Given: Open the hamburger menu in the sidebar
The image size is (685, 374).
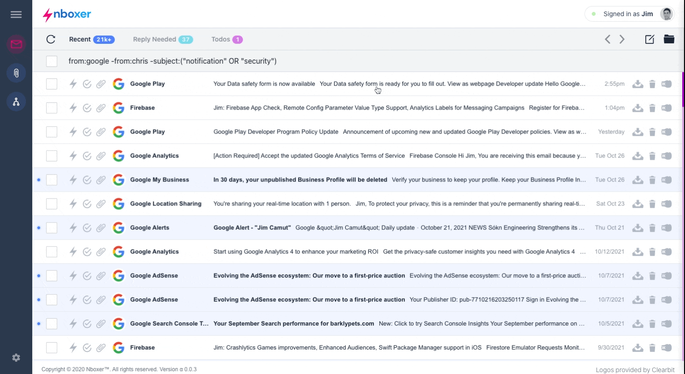Looking at the screenshot, I should pos(16,15).
